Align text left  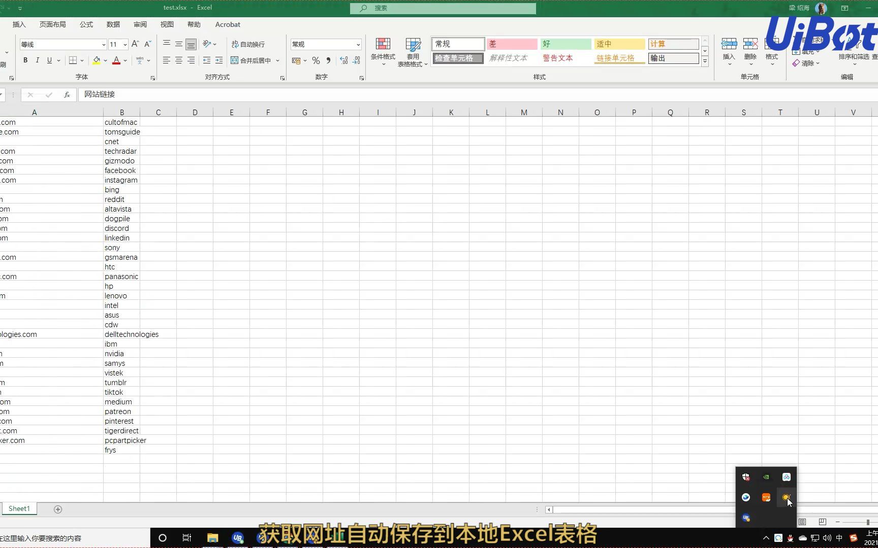click(x=167, y=60)
